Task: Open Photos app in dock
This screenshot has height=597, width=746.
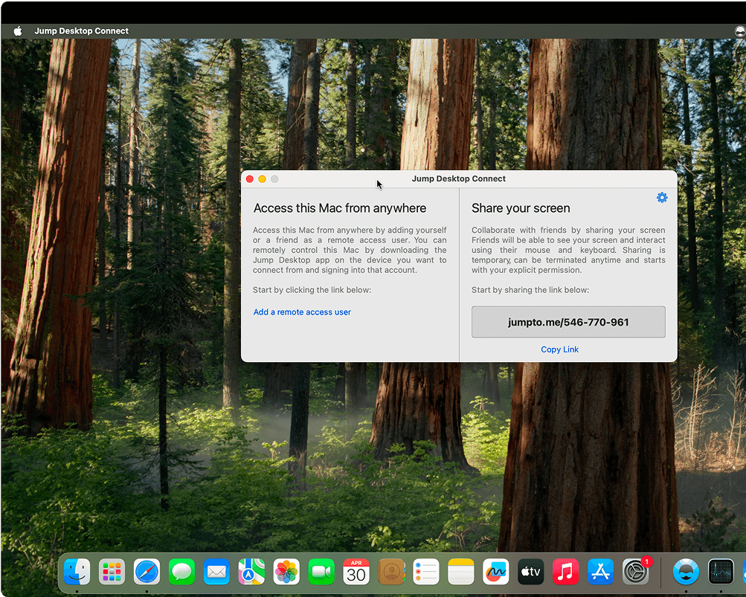Action: [x=286, y=572]
